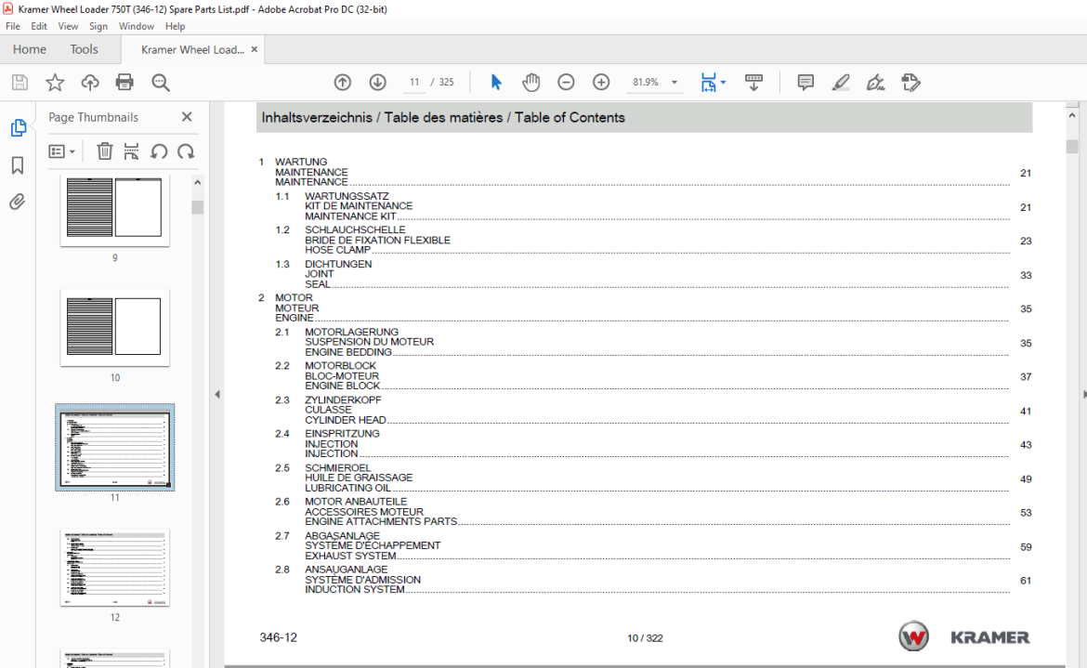Open the View menu

[x=68, y=26]
